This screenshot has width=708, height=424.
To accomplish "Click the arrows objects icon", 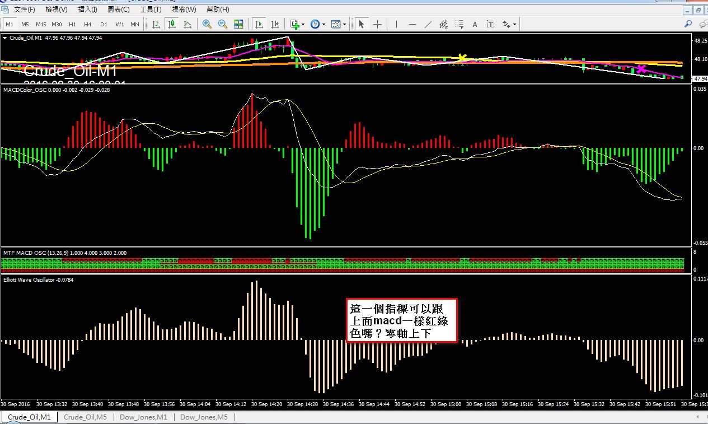I will pos(506,24).
